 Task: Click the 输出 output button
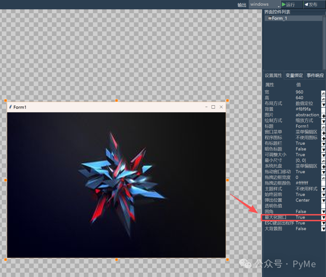click(x=242, y=5)
